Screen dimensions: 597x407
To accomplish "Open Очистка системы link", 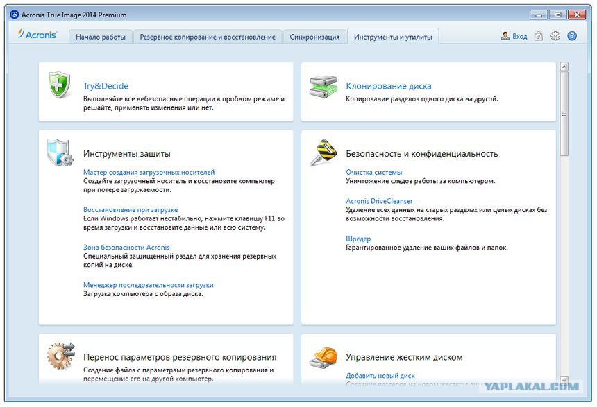I will [374, 173].
